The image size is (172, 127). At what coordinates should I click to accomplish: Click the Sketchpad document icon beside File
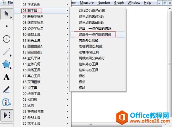(4, 2)
